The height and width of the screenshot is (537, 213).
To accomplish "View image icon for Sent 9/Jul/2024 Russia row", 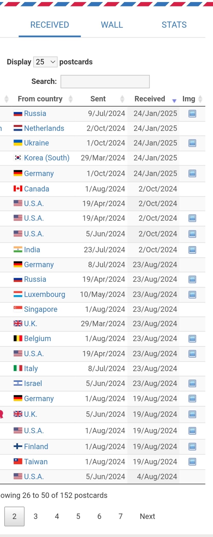I will pos(192,114).
